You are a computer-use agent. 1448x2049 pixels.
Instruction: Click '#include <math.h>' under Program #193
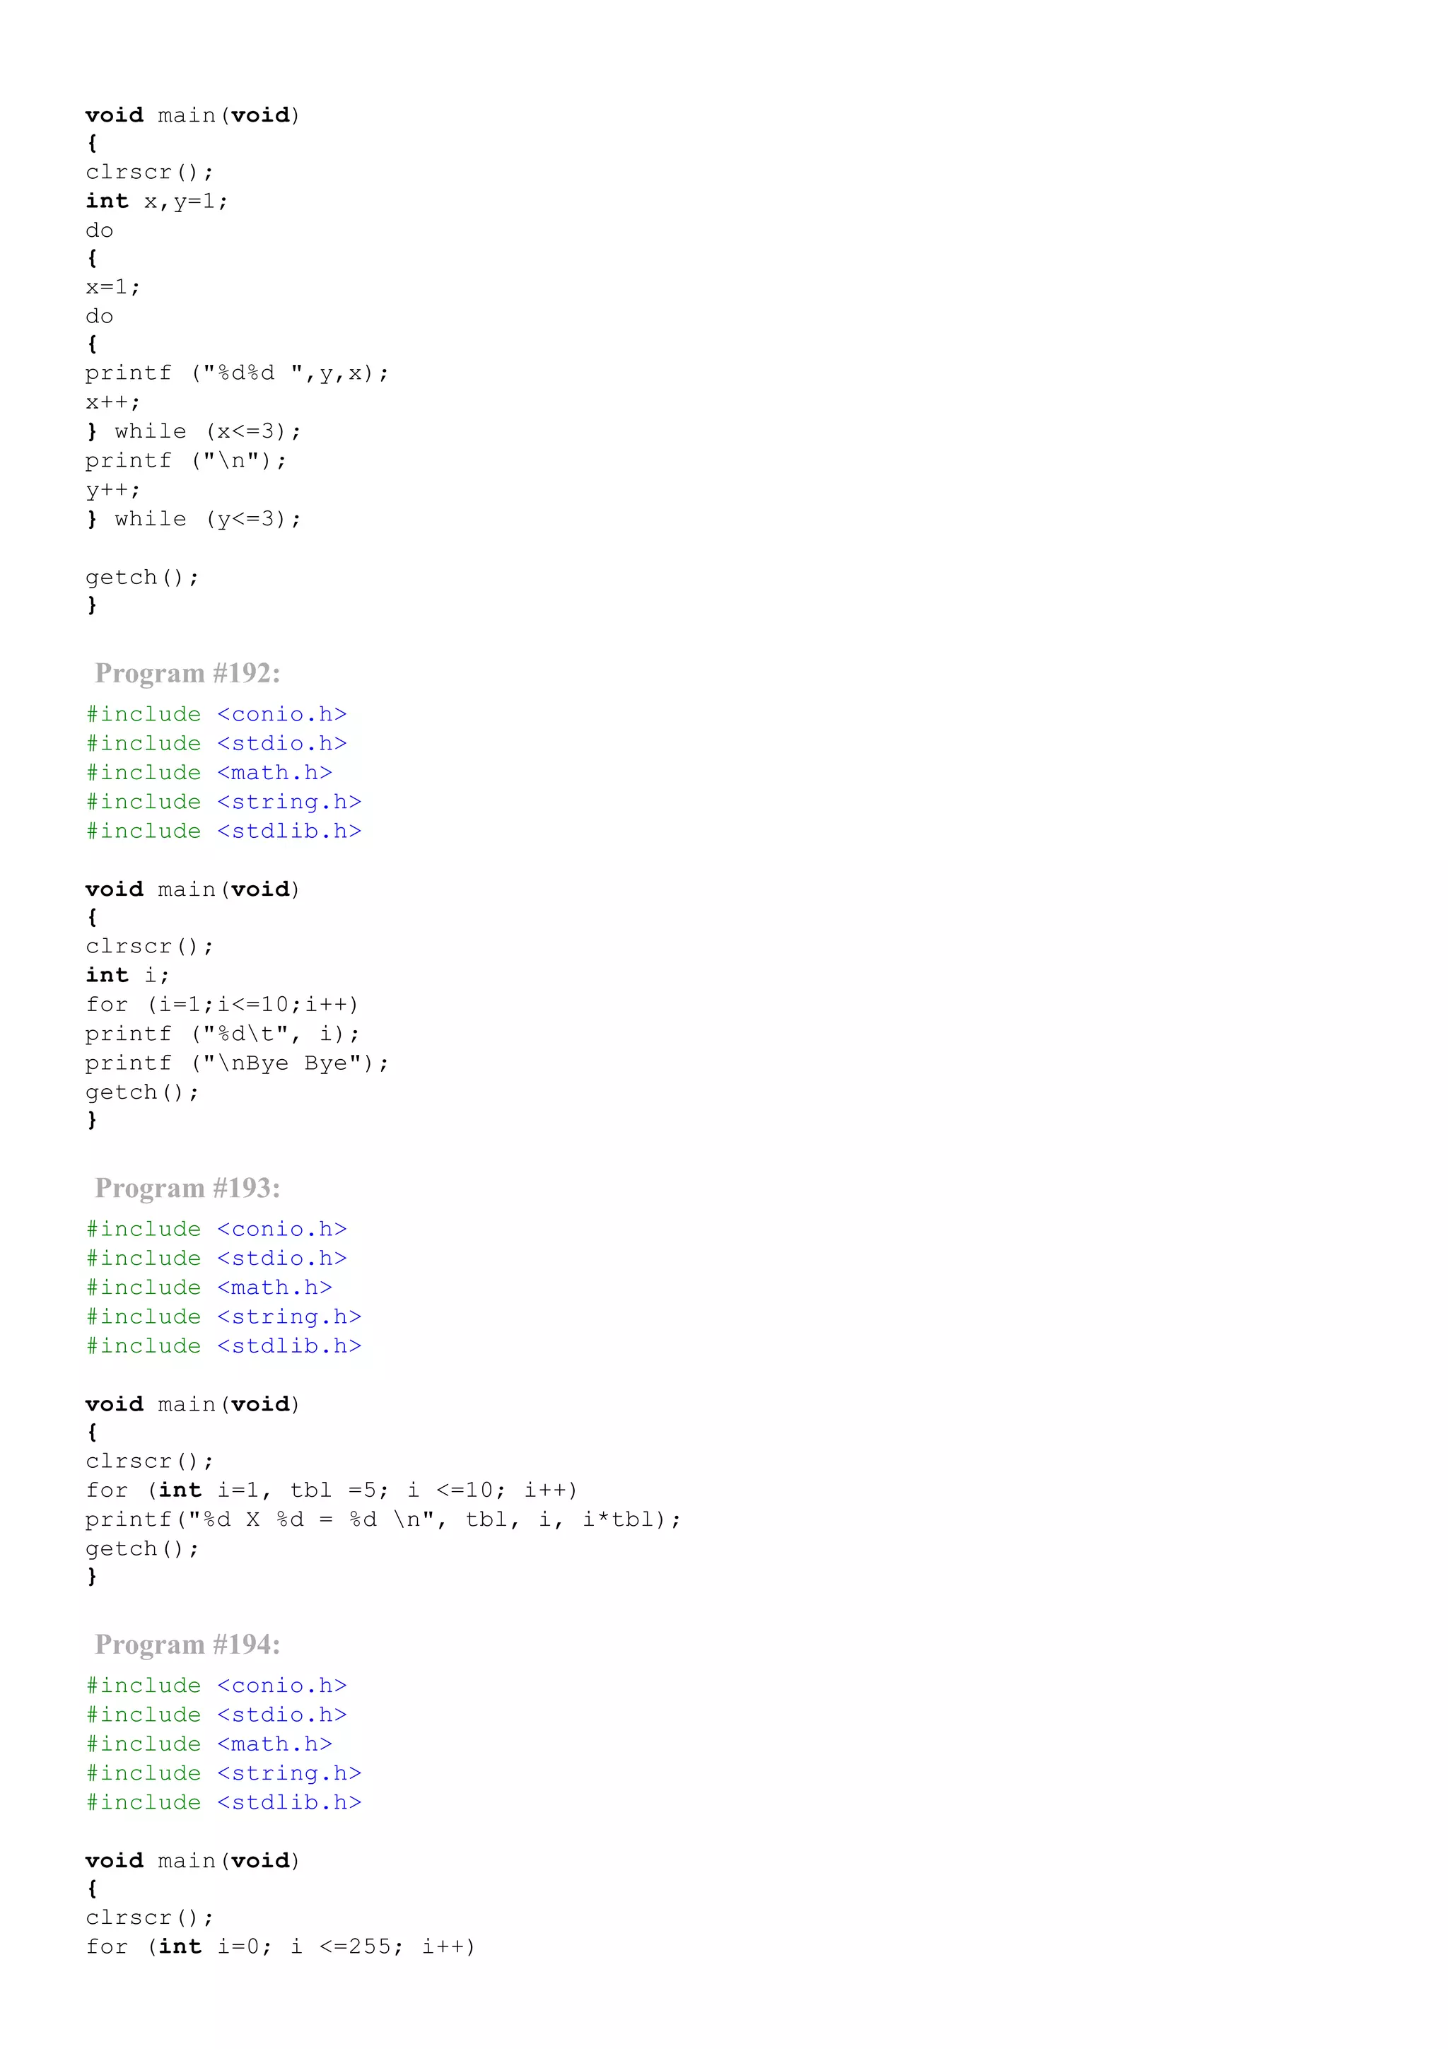(x=209, y=1288)
